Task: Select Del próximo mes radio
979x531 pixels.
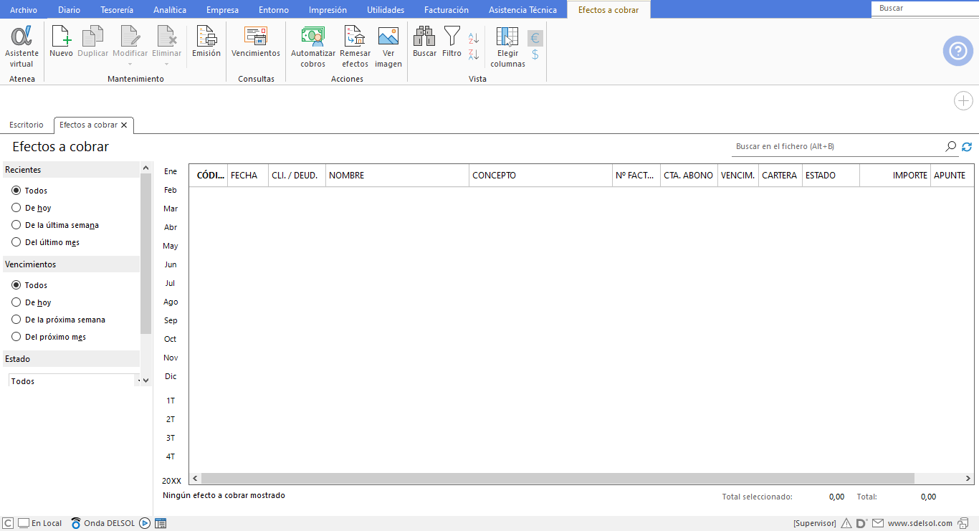Action: [x=16, y=337]
